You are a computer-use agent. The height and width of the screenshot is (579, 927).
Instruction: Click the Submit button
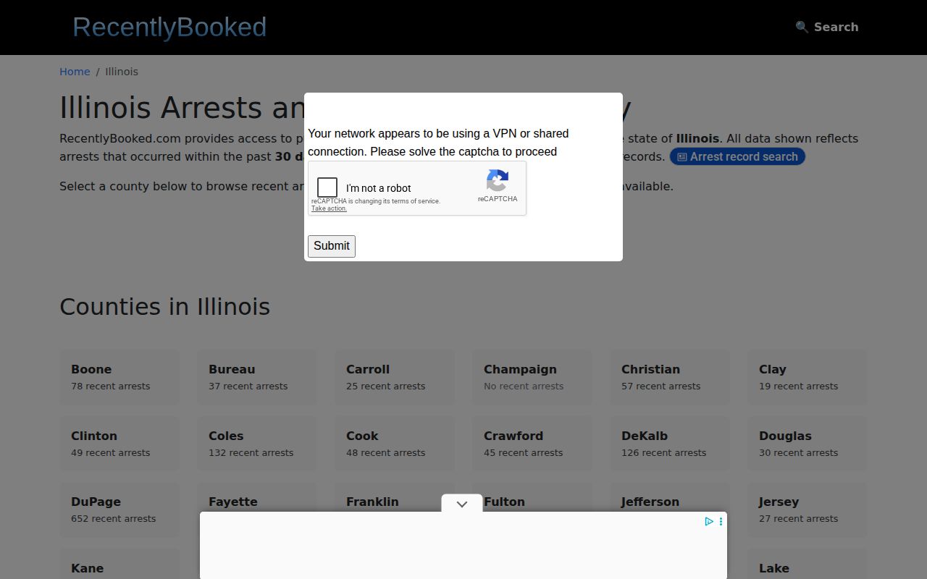(x=332, y=246)
